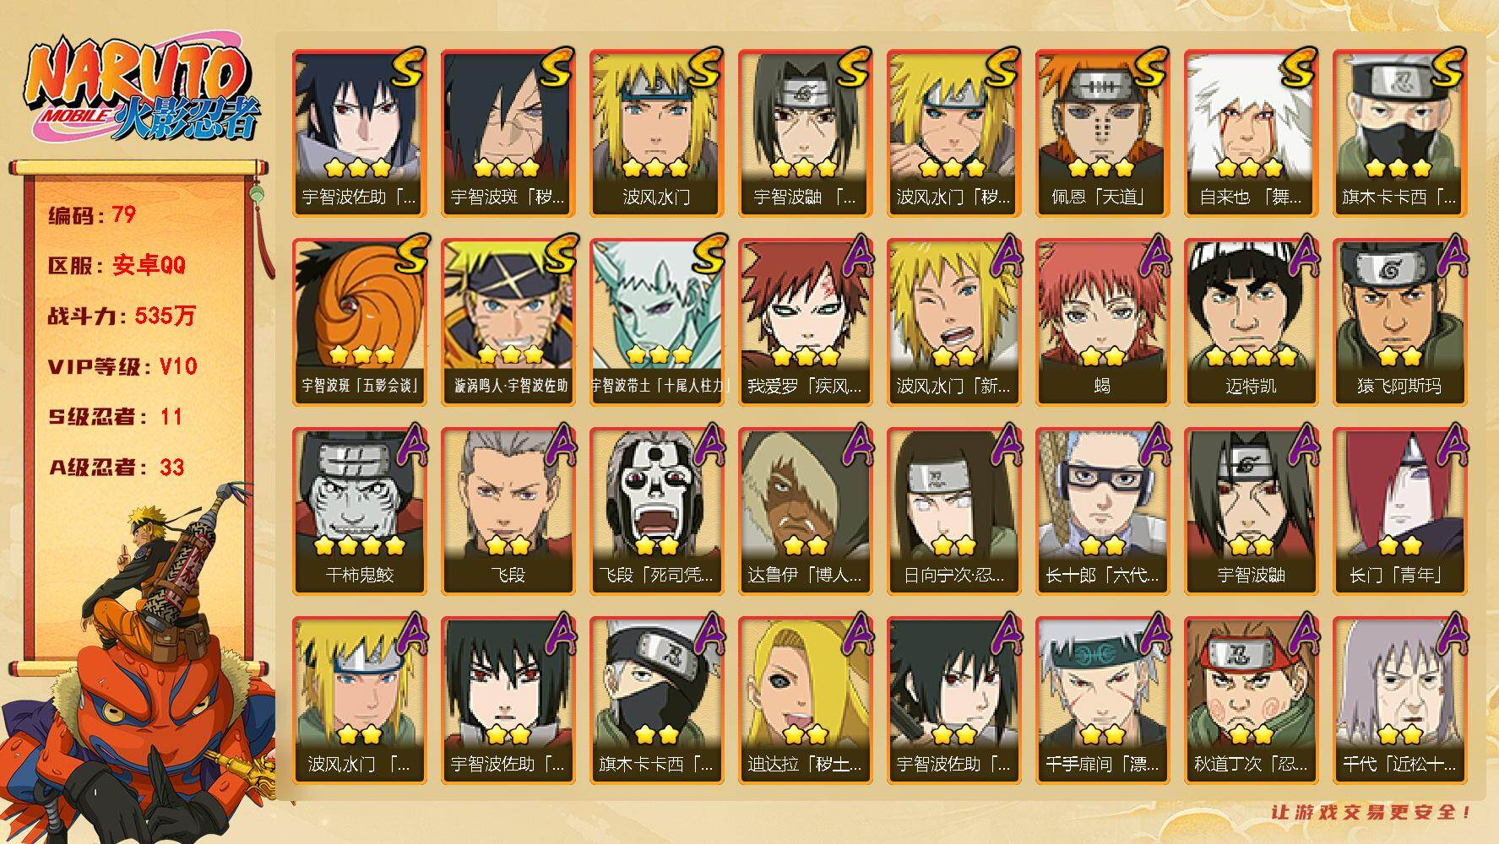This screenshot has width=1499, height=844.
Task: Click the VIP等级 V10 label
Action: point(122,366)
